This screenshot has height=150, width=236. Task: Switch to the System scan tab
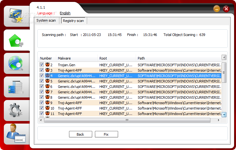pyautogui.click(x=46, y=20)
